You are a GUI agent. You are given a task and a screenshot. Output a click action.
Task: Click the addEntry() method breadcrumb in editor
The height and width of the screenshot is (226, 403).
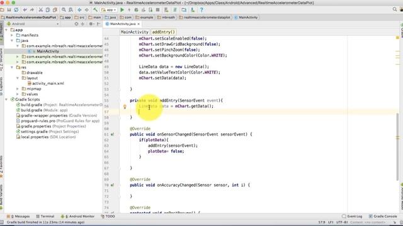pos(164,32)
